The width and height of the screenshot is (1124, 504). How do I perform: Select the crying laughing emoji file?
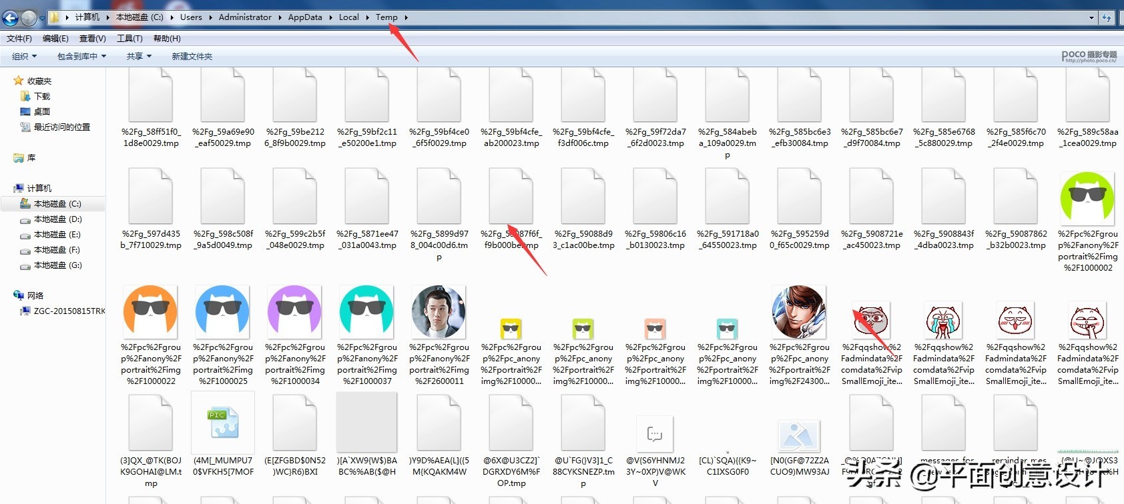pyautogui.click(x=942, y=320)
